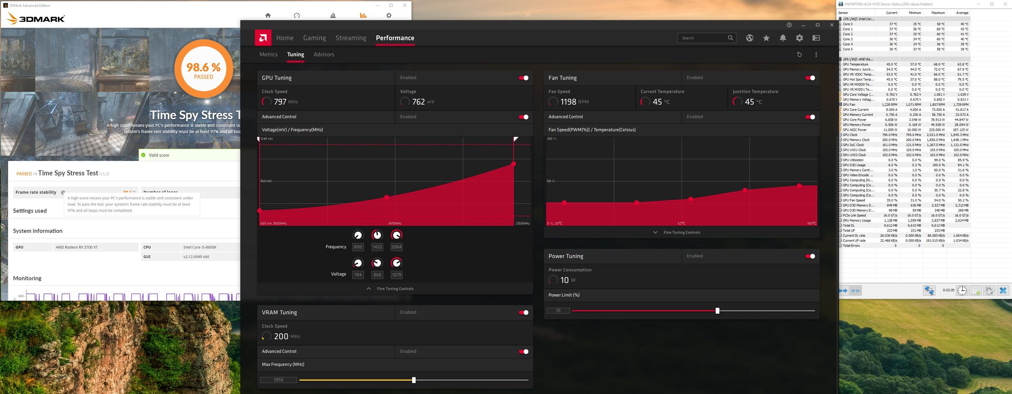Open favorites star icon in Radeon Software
This screenshot has height=394, width=1012.
tap(766, 38)
